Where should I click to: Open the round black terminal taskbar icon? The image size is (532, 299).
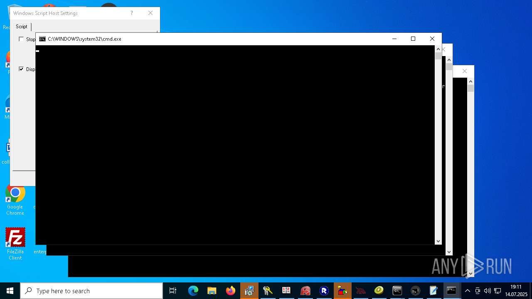[x=415, y=291]
